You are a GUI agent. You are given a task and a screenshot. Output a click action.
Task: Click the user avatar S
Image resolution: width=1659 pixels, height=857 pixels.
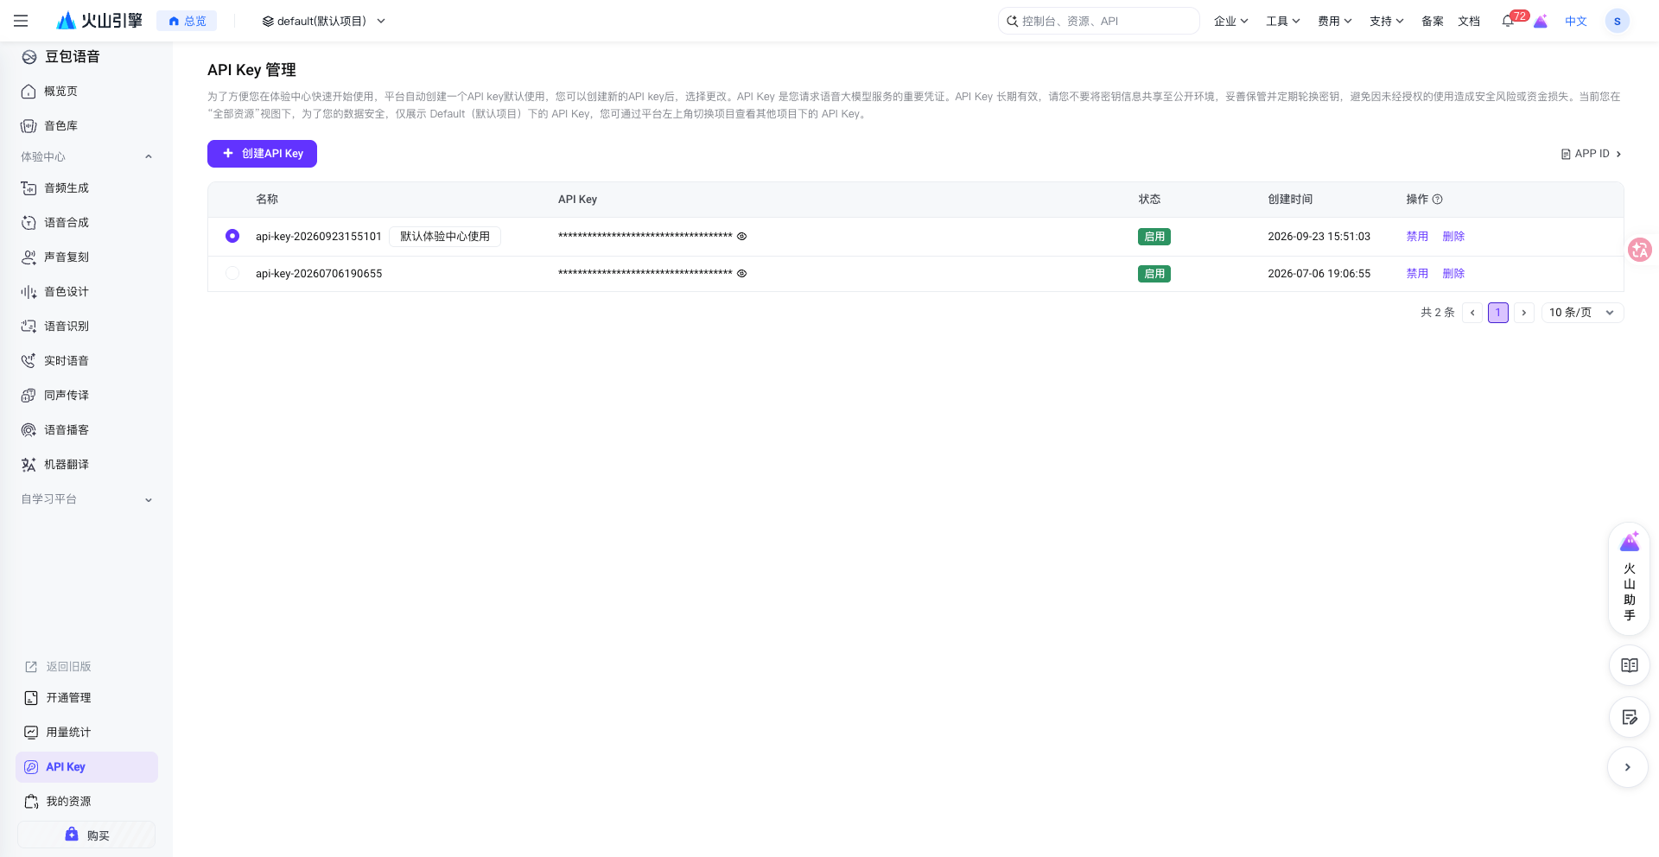tap(1617, 21)
